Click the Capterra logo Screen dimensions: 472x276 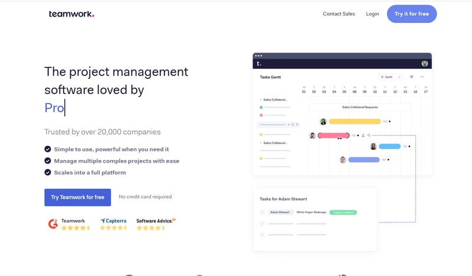[x=113, y=221]
